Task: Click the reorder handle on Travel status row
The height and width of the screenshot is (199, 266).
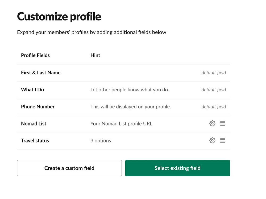Action: 223,140
